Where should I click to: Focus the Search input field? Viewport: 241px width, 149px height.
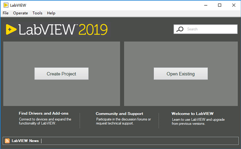tap(206, 29)
